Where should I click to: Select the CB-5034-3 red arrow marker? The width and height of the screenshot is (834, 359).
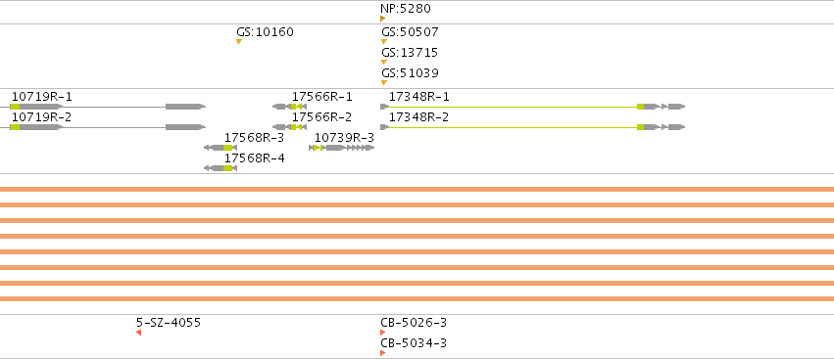383,353
